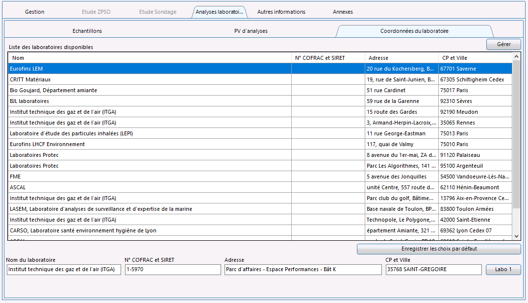Edit the N° COFRAC et SIRET field
This screenshot has height=303, width=528.
[x=173, y=270]
